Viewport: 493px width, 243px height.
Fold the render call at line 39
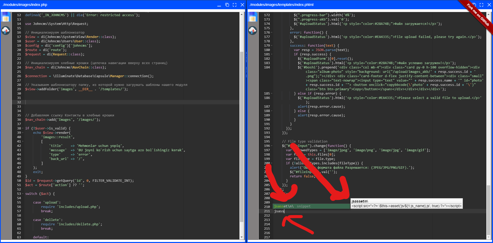[23, 133]
